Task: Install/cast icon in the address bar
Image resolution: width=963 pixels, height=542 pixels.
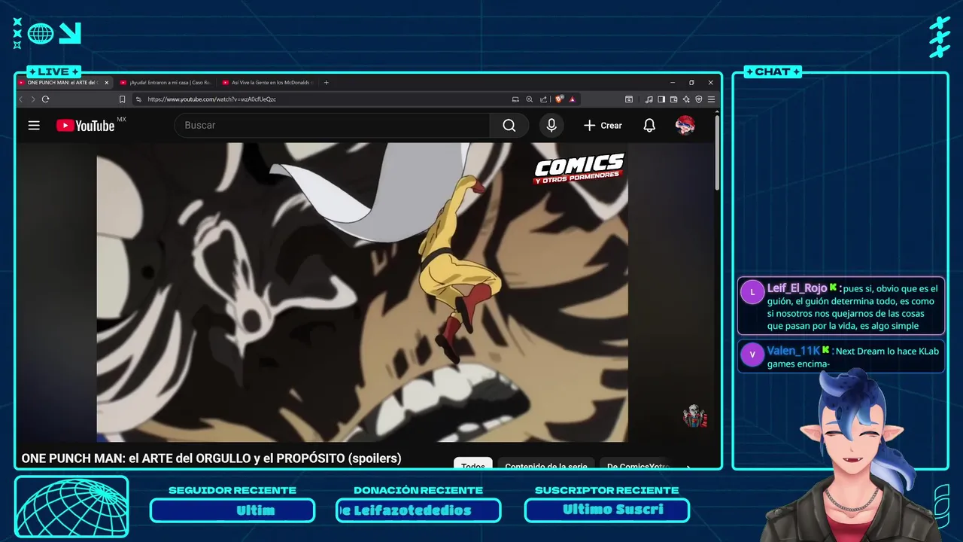Action: pyautogui.click(x=515, y=99)
